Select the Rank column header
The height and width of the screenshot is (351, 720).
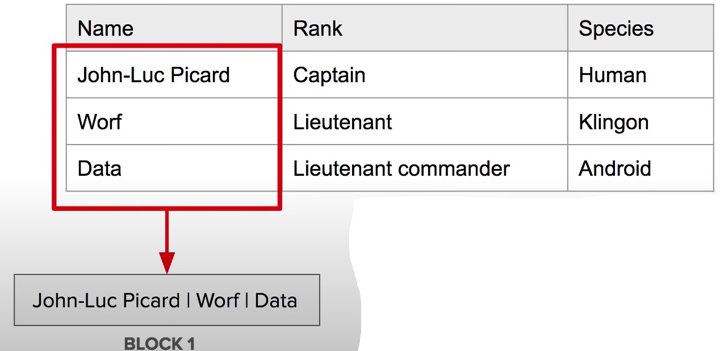pos(318,28)
